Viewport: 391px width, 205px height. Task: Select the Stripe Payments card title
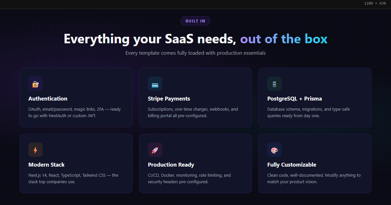tap(169, 99)
